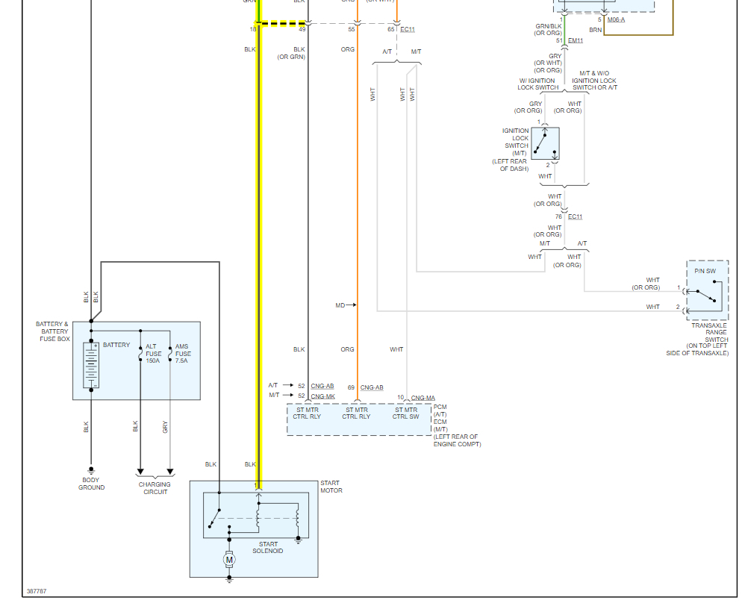742x612 pixels.
Task: Open the M06-A connector link
Action: (x=616, y=20)
